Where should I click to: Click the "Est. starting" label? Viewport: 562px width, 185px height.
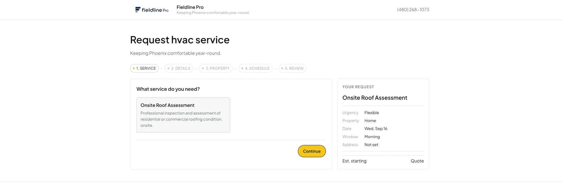tap(354, 161)
